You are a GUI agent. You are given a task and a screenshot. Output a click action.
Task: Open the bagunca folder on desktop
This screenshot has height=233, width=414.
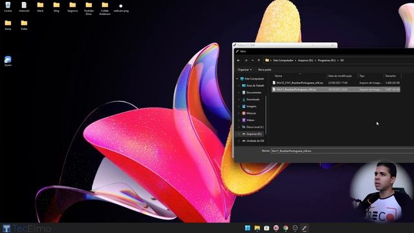[72, 7]
